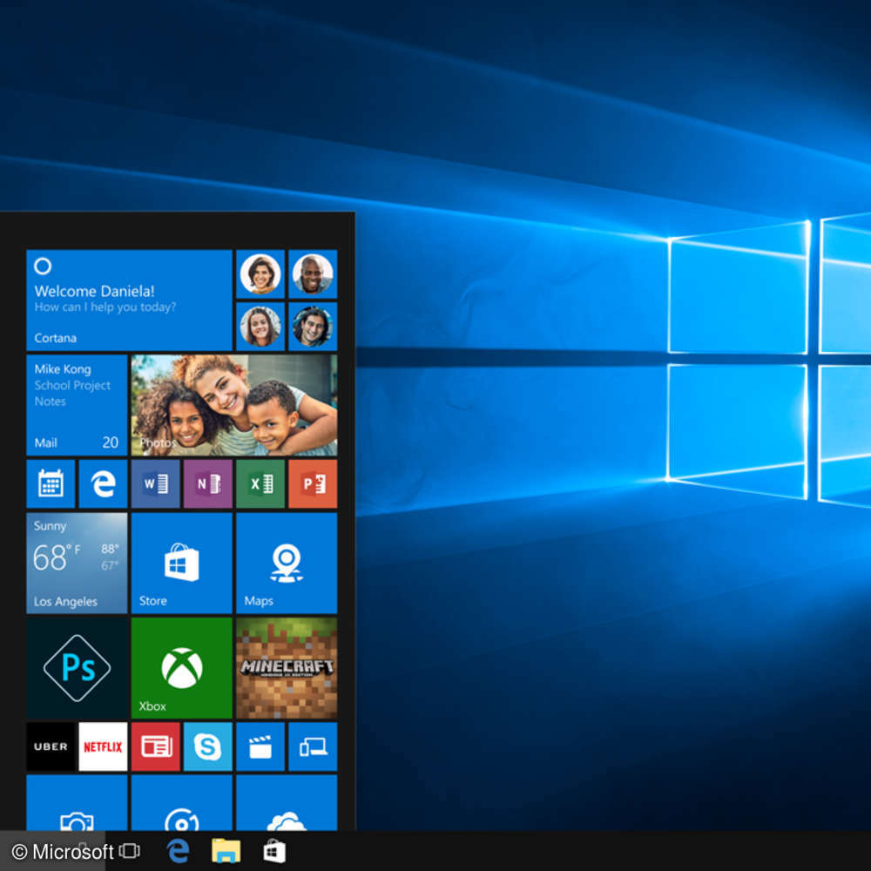Image resolution: width=871 pixels, height=871 pixels.
Task: Open the Calendar tile
Action: (x=51, y=483)
